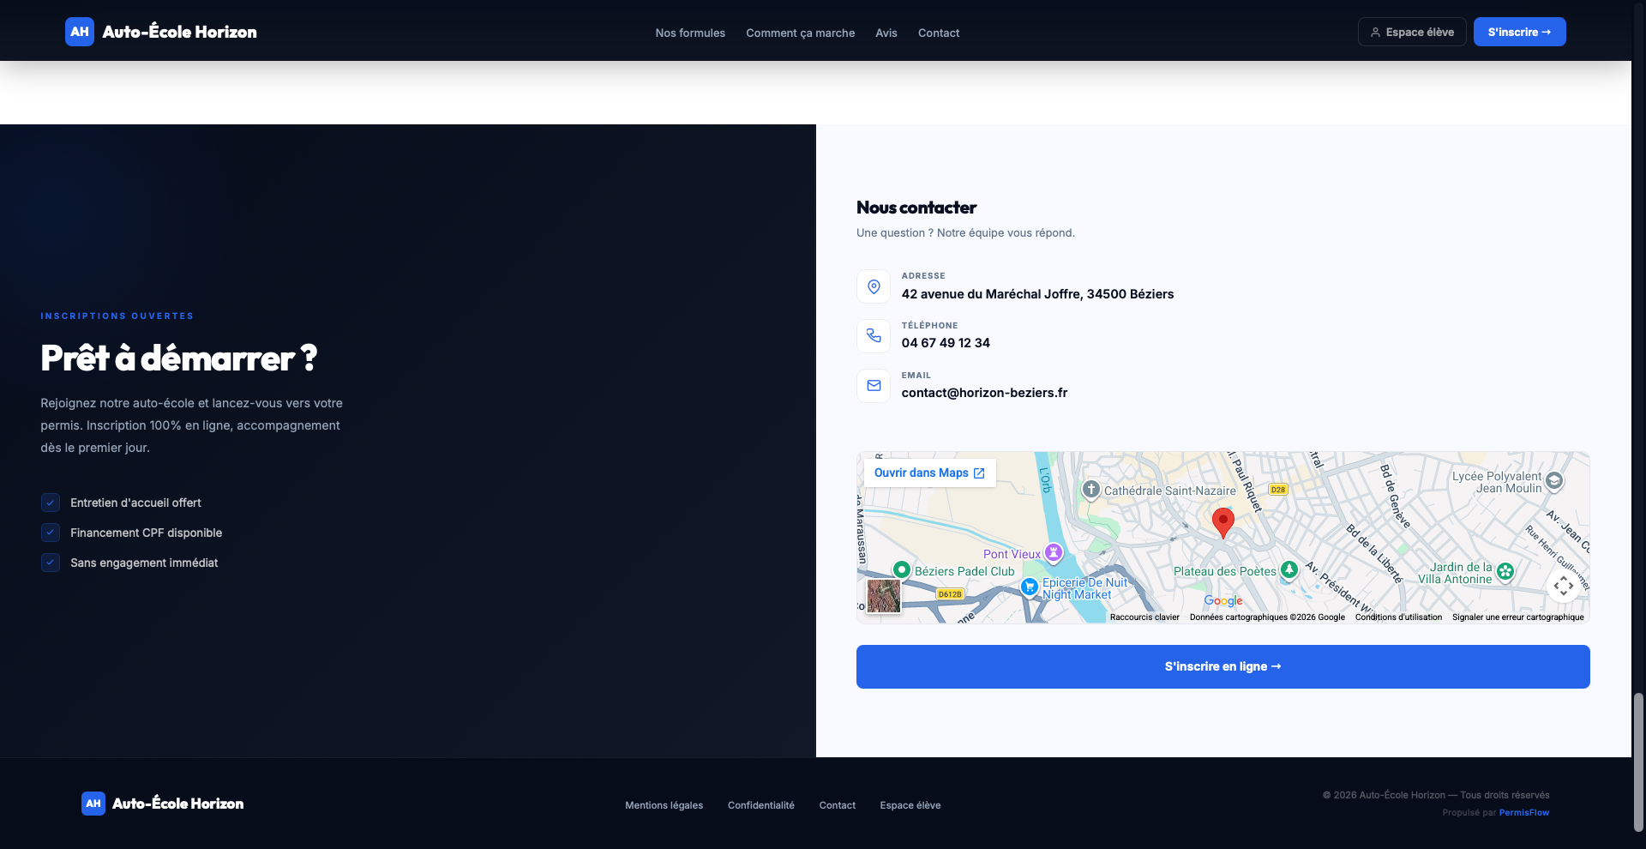Open Conditions d'utilisation map link

coord(1398,617)
